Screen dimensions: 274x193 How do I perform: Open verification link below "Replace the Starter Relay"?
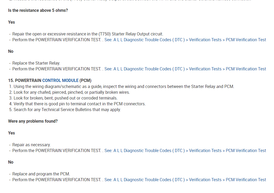tap(185, 69)
